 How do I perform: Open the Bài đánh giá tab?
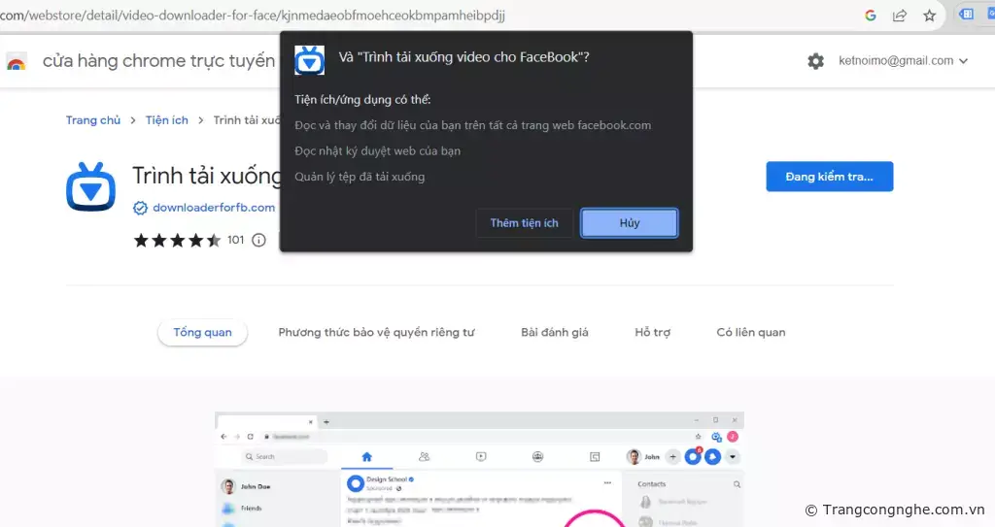(x=554, y=332)
